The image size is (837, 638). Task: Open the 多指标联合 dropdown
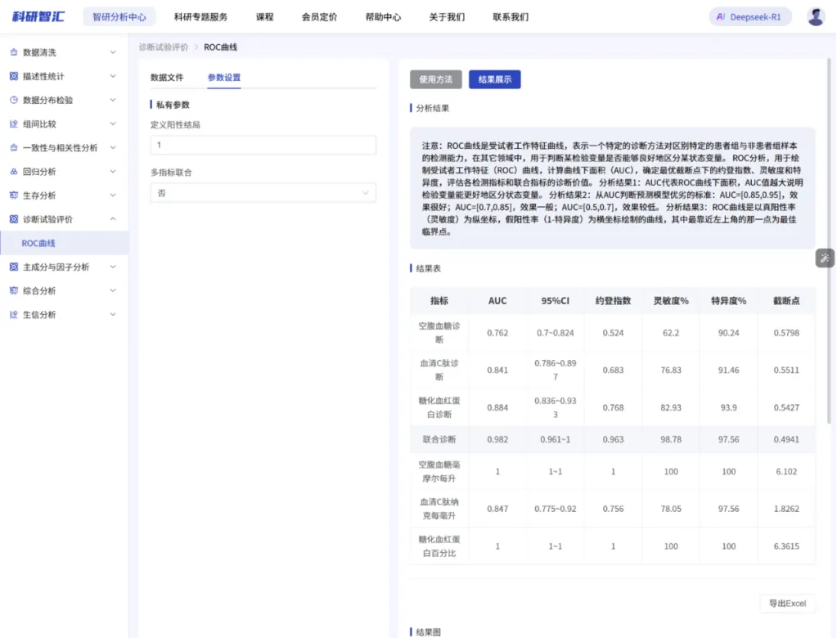coord(263,192)
